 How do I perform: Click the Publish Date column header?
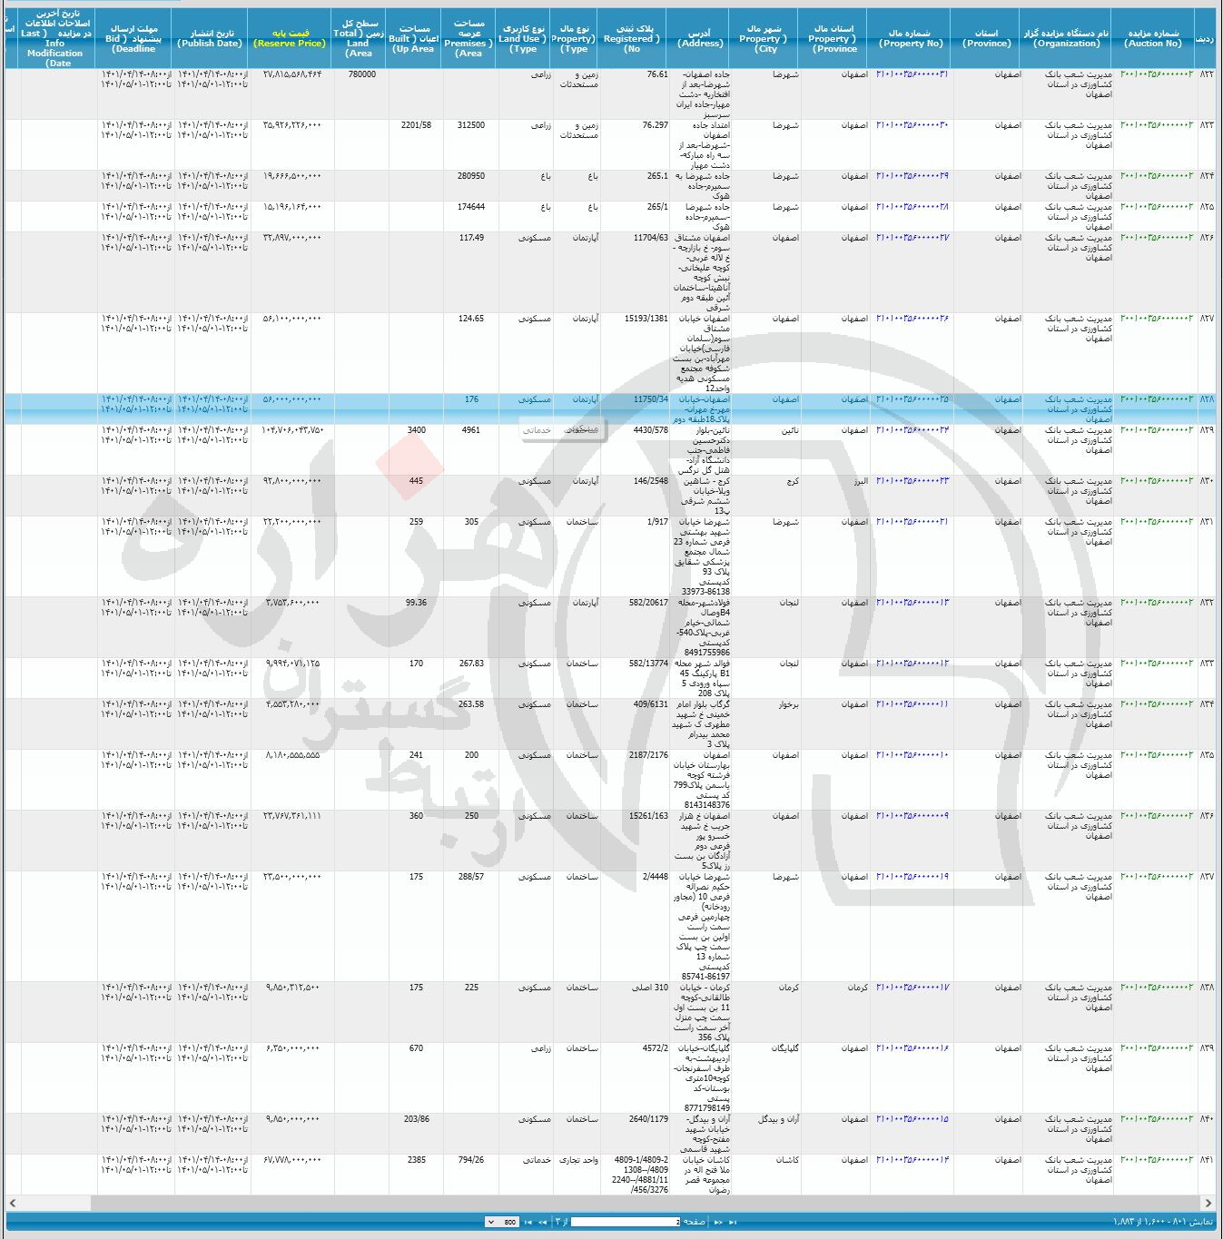tap(210, 38)
